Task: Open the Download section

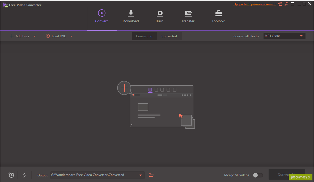Action: pos(131,16)
